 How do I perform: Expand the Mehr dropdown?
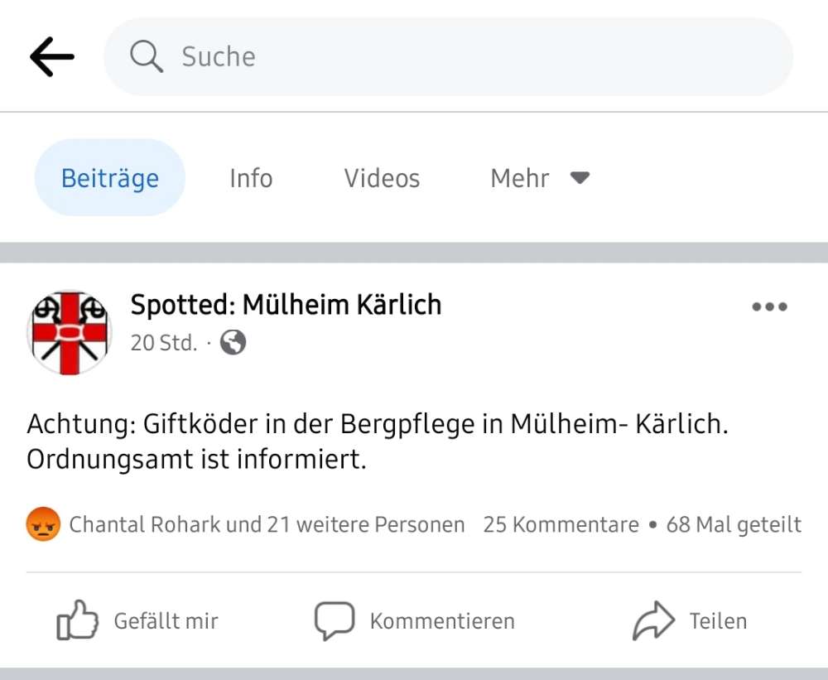click(539, 177)
